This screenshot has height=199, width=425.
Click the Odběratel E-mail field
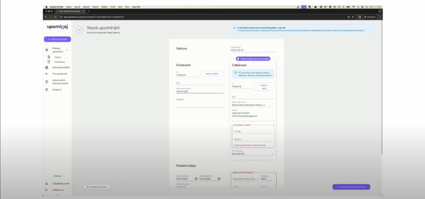(x=253, y=131)
